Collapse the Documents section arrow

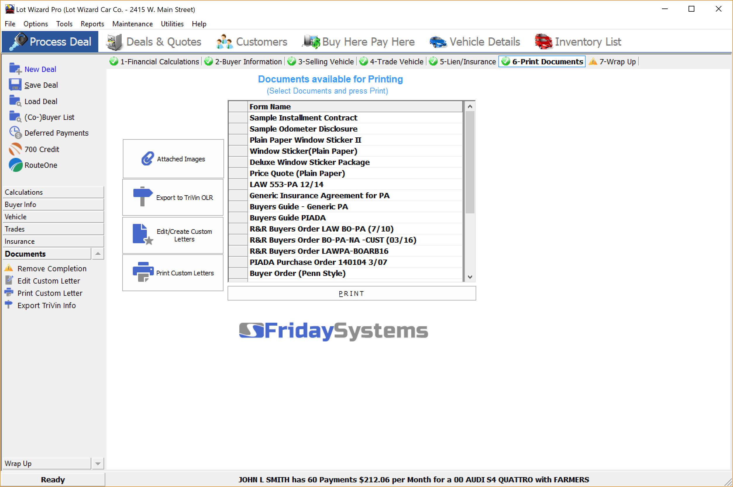98,254
